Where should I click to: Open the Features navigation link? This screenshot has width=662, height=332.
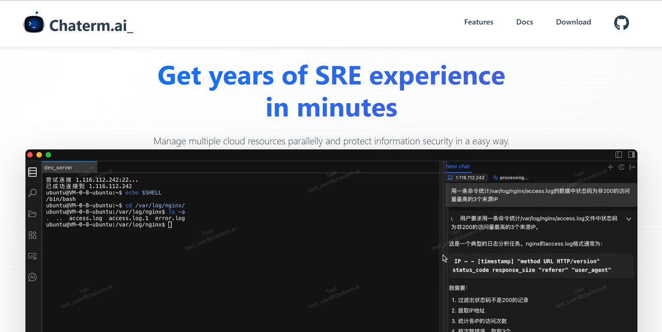[x=478, y=22]
